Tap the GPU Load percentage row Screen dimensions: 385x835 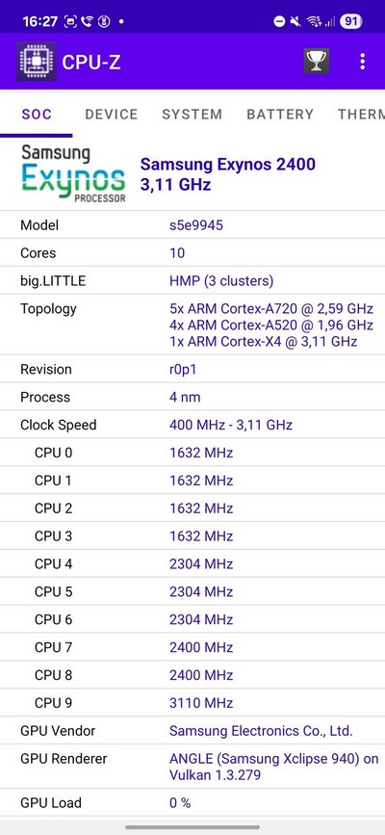coord(192,802)
